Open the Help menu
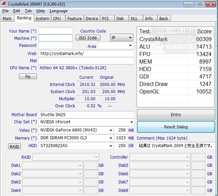Image resolution: width=218 pixels, height=196 pixels. tap(41, 11)
